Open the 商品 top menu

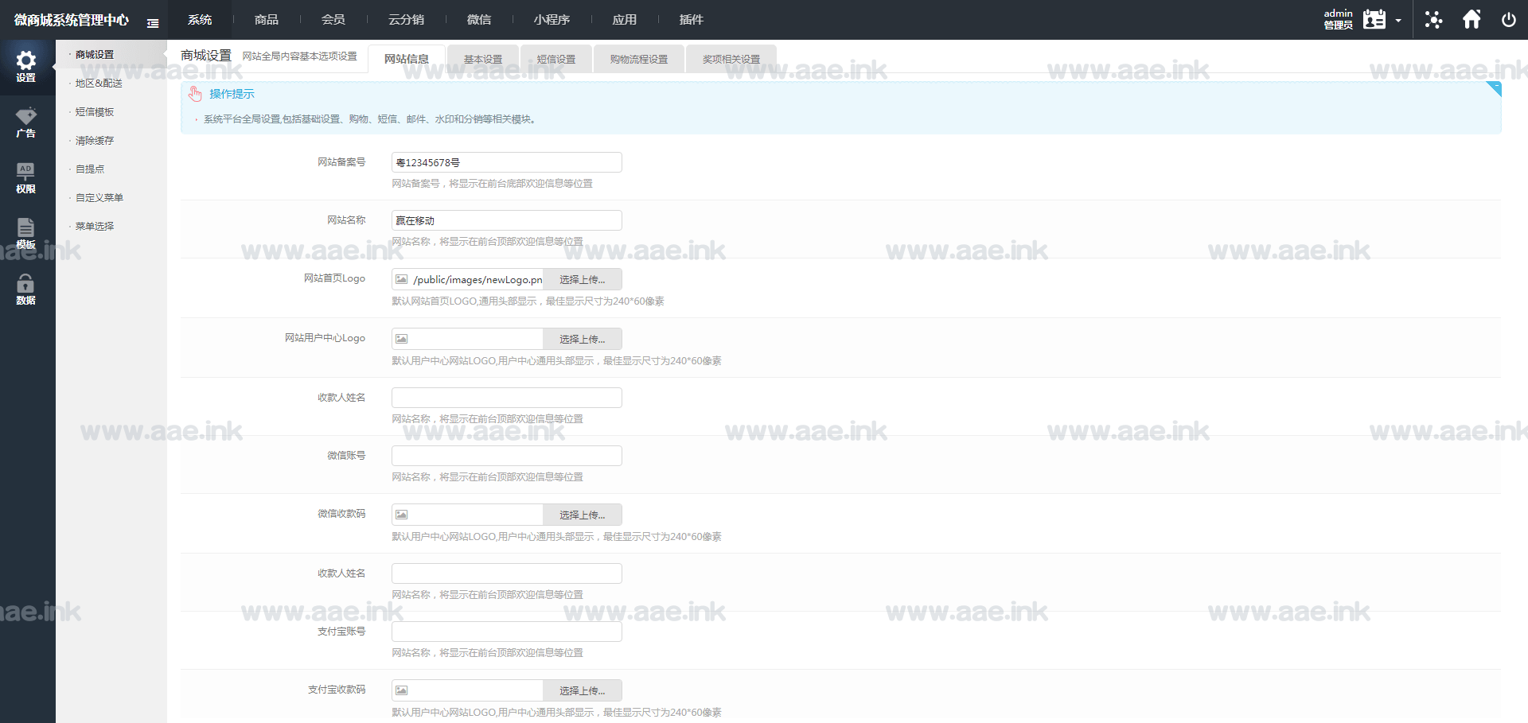coord(267,20)
